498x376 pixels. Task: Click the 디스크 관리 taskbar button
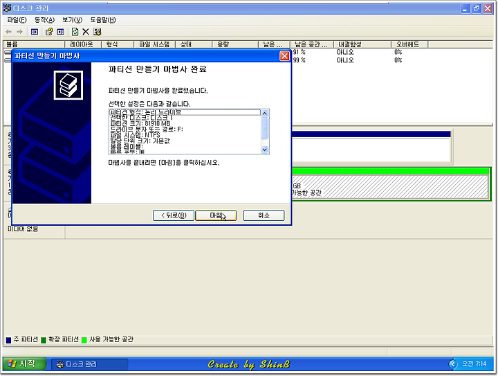coord(89,364)
